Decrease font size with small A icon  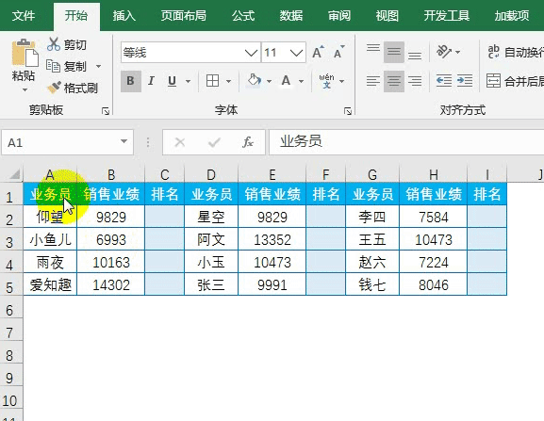pyautogui.click(x=339, y=53)
